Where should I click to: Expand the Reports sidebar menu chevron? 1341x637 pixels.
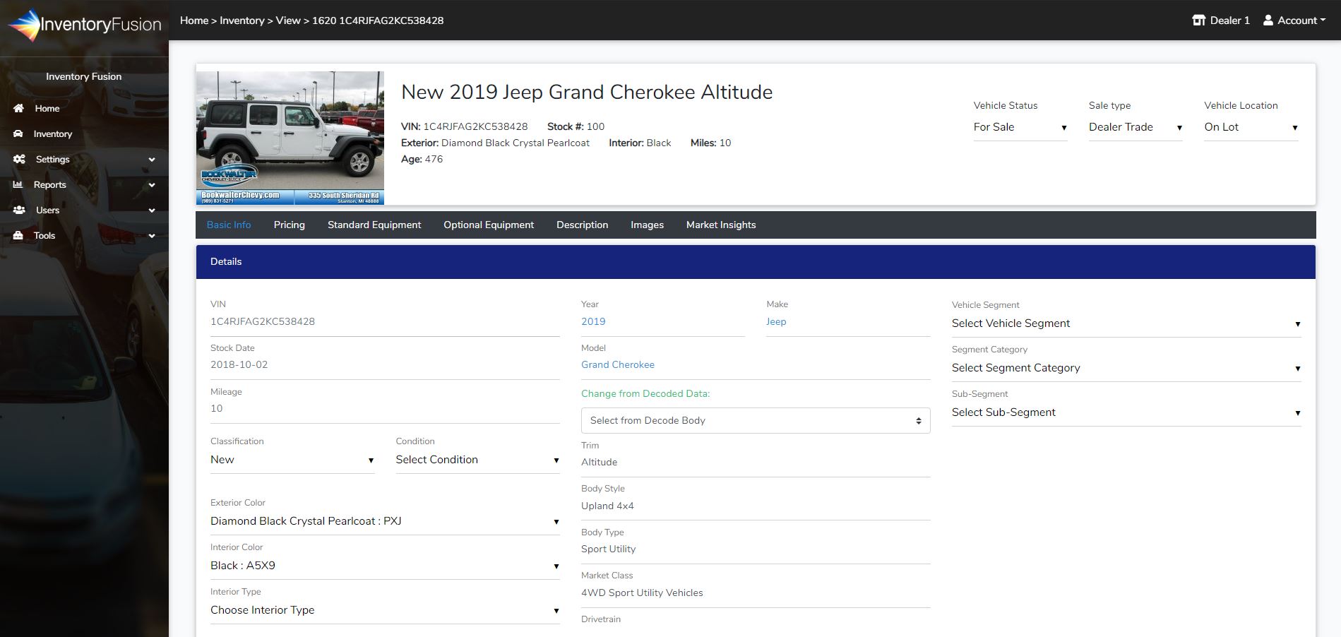coord(151,185)
